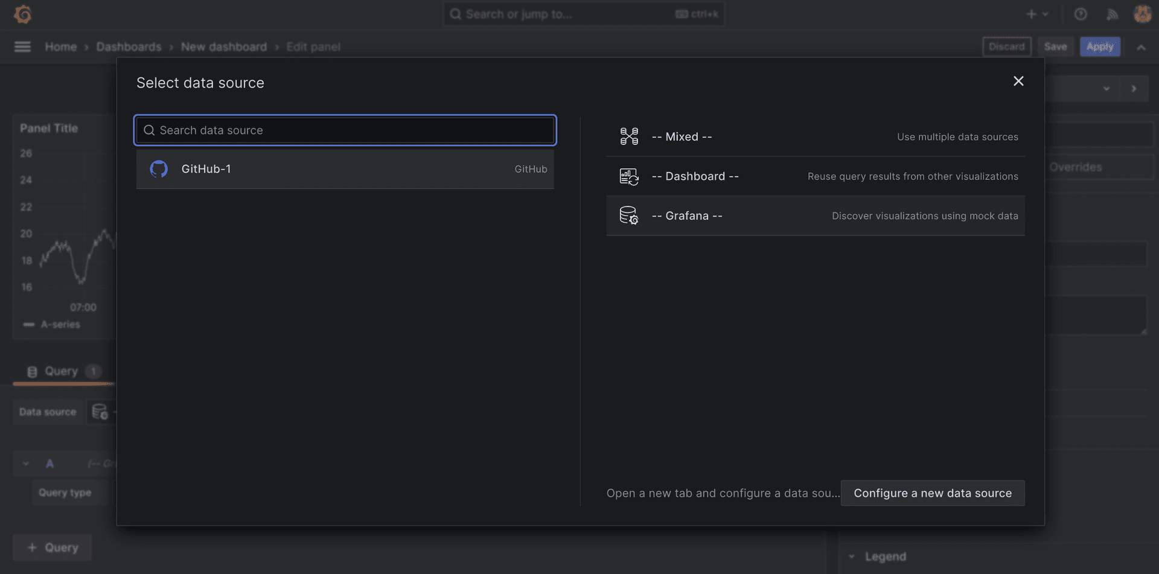This screenshot has width=1159, height=574.
Task: Click the collapse chevron beside Apply
Action: (1141, 46)
